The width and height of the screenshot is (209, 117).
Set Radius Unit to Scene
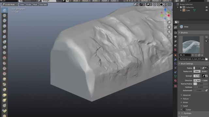(x=204, y=71)
